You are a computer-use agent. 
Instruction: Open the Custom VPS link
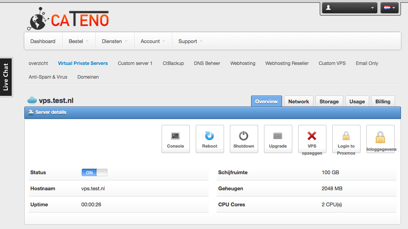tap(332, 63)
